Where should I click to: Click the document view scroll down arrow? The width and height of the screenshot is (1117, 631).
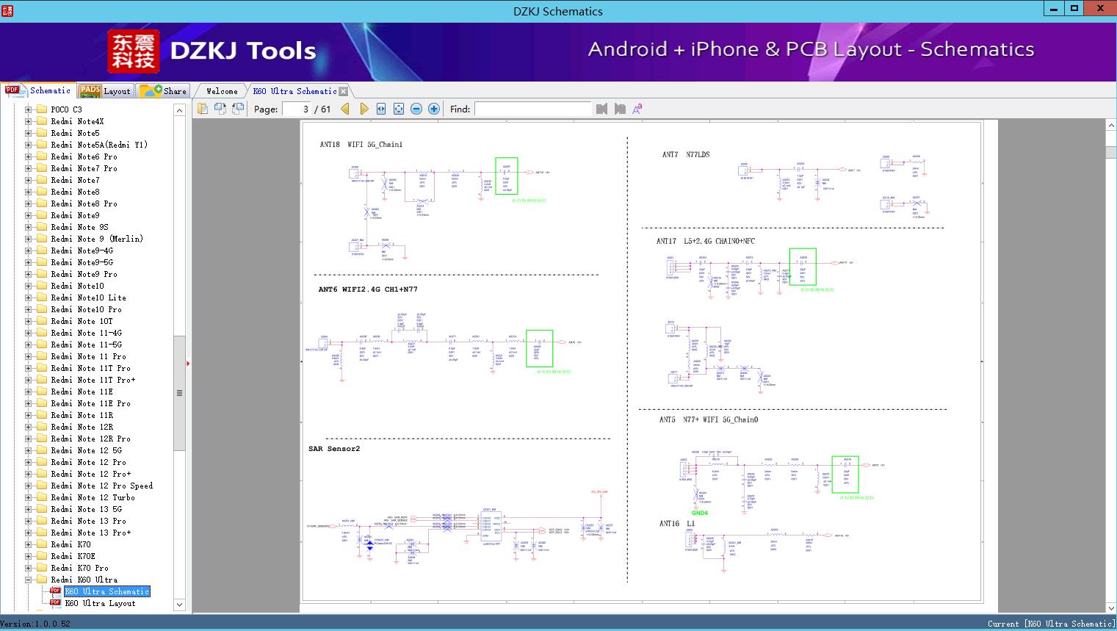click(x=1111, y=607)
